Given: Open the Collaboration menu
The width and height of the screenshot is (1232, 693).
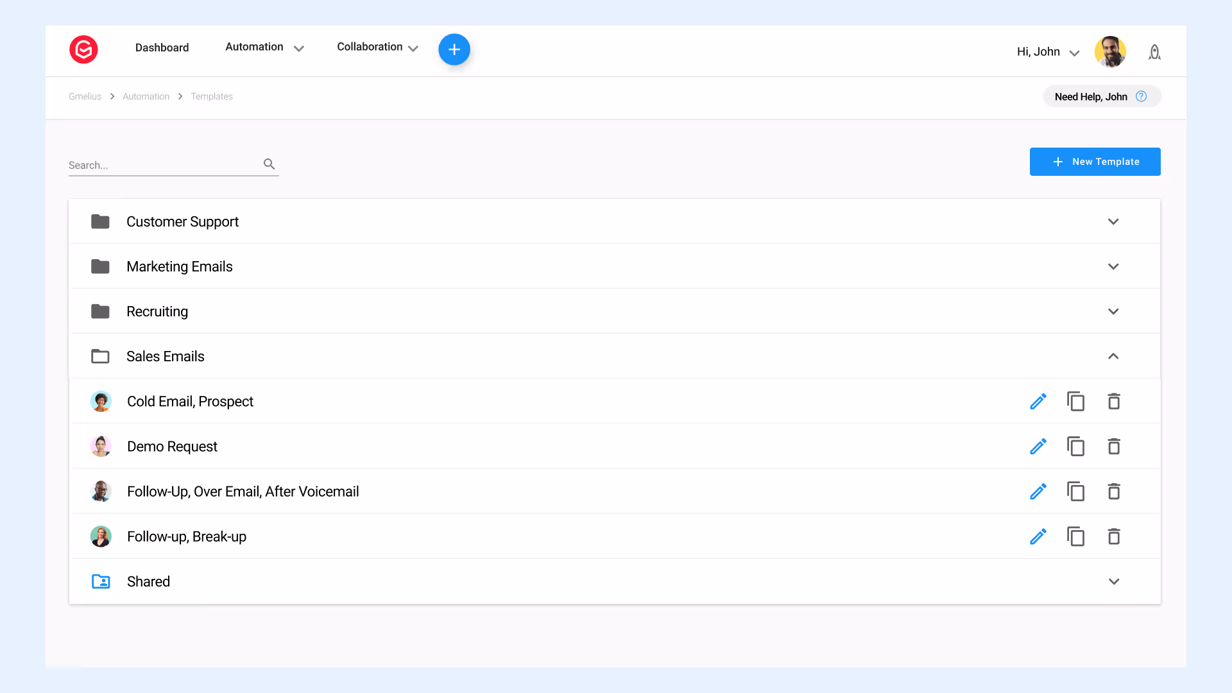Looking at the screenshot, I should tap(377, 47).
